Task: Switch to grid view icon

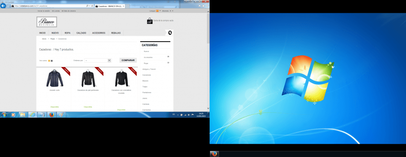Action: point(49,61)
